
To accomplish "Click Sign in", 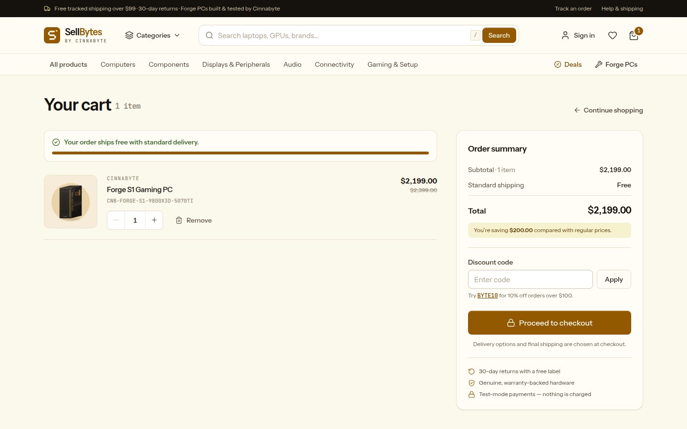I will [578, 35].
